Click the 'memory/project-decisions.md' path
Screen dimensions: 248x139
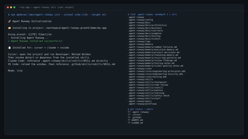(153, 52)
